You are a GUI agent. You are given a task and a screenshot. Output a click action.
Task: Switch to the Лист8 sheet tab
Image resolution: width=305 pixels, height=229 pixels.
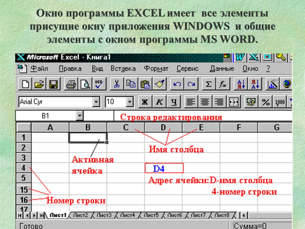coord(222,215)
